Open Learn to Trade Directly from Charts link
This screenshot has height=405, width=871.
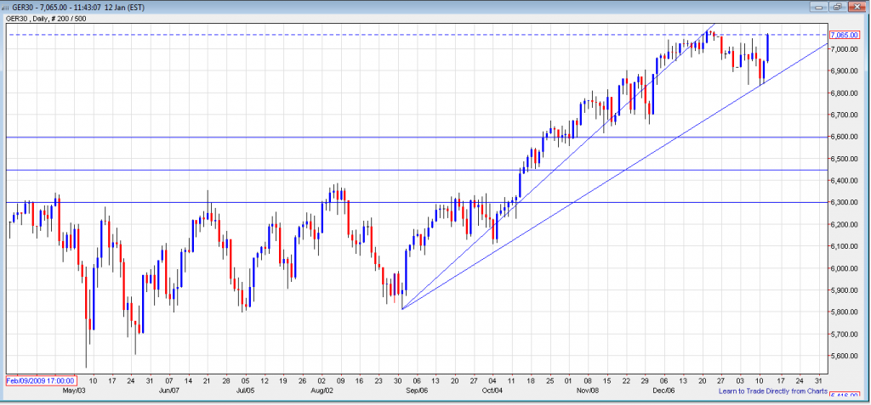pyautogui.click(x=772, y=391)
